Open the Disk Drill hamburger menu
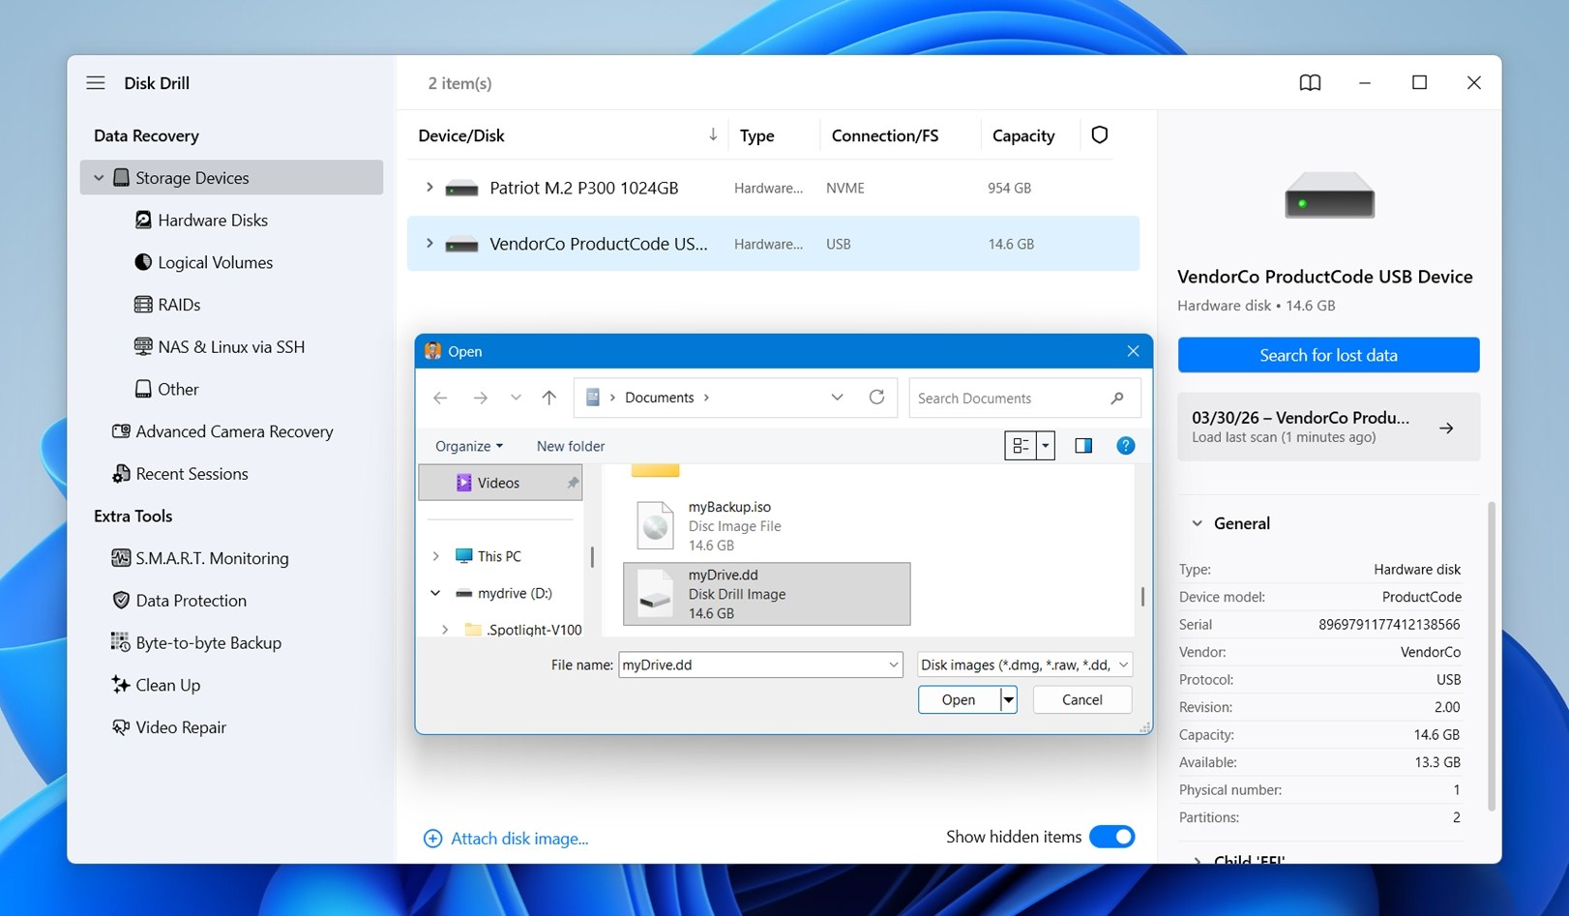 (96, 83)
